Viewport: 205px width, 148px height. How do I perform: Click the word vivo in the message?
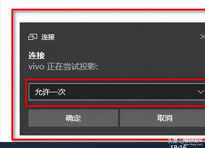pyautogui.click(x=36, y=67)
